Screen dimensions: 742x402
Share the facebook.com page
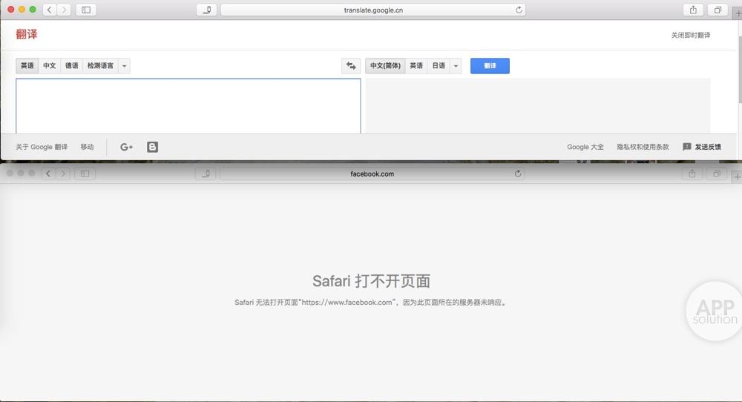click(692, 174)
